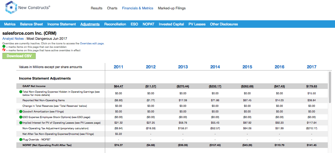Open the Other Disclosures tab
The width and height of the screenshot is (335, 153).
pyautogui.click(x=224, y=24)
